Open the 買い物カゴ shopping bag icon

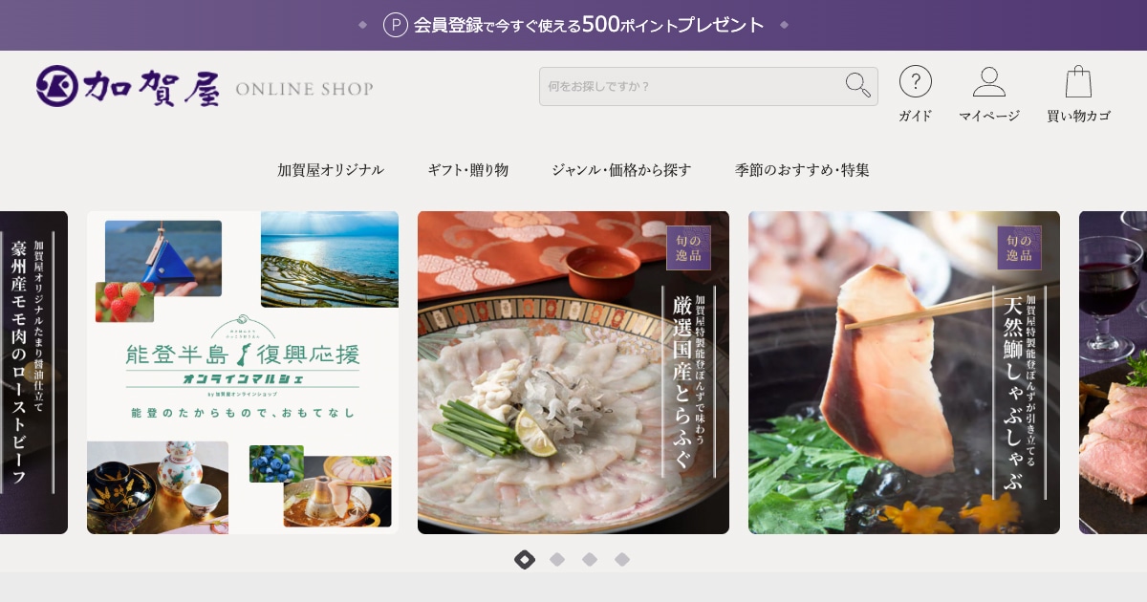coord(1078,81)
